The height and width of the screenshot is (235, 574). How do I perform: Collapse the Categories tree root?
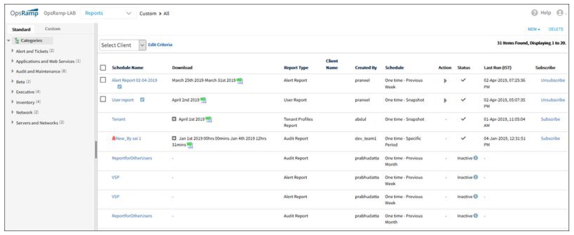click(9, 41)
